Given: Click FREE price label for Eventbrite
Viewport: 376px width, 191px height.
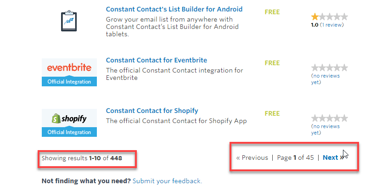Looking at the screenshot, I should (x=272, y=63).
